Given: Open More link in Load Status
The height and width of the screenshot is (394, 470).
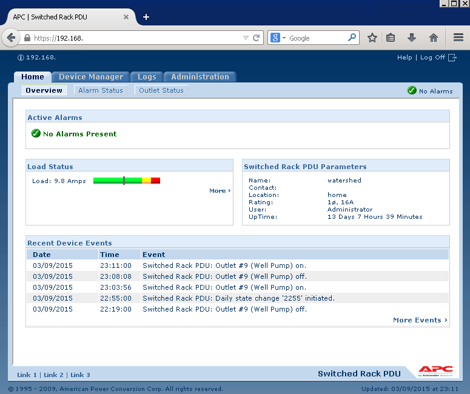Looking at the screenshot, I should click(x=220, y=190).
